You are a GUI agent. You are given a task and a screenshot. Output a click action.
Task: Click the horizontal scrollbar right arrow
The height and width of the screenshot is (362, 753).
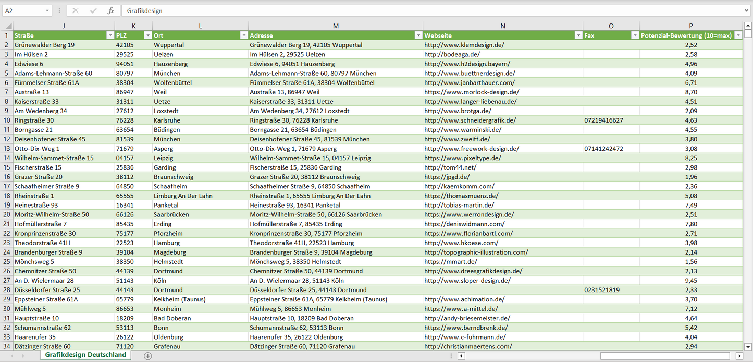coord(739,356)
